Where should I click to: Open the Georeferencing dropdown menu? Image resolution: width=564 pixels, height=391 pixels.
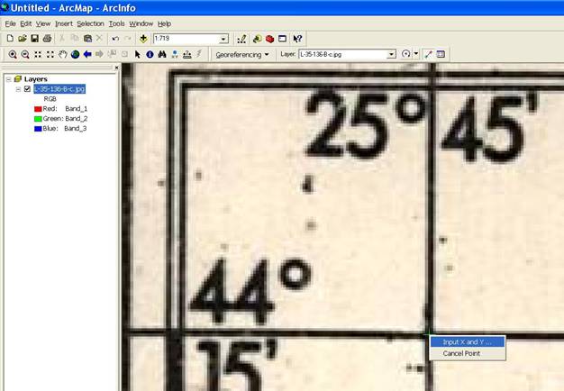[x=242, y=54]
